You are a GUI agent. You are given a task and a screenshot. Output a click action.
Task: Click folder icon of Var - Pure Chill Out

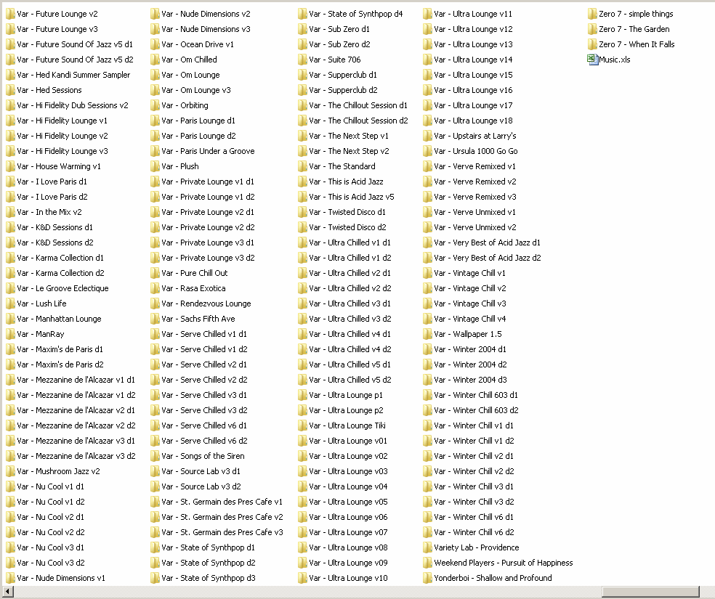[155, 273]
